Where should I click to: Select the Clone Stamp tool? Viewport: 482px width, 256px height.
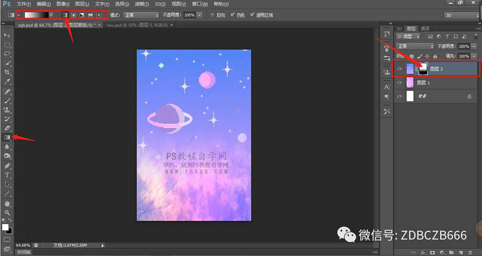pos(7,110)
